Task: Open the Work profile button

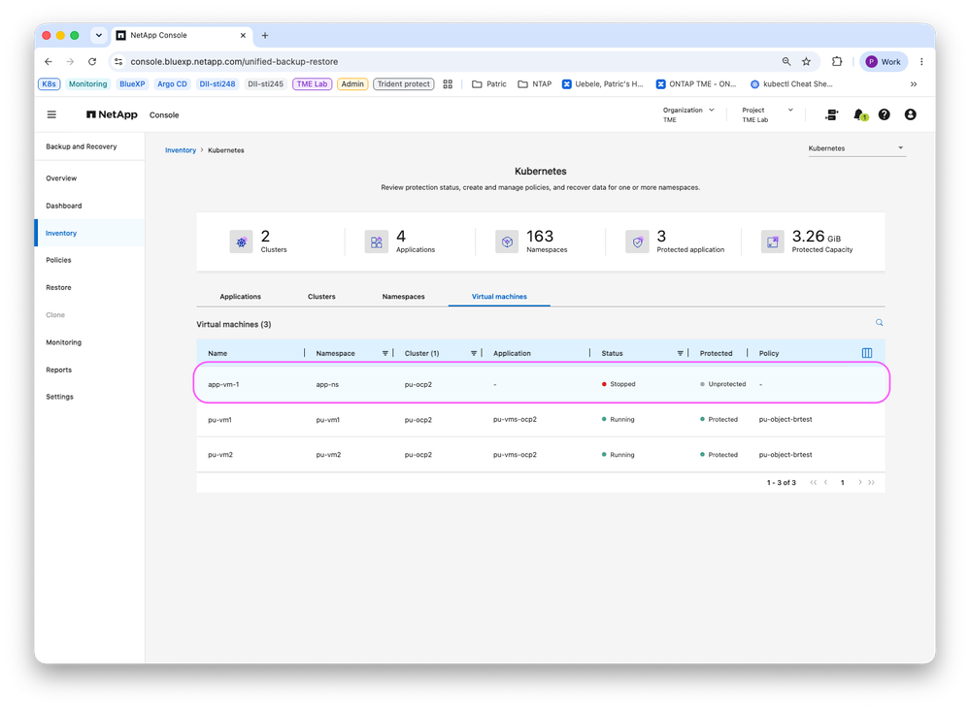Action: 884,62
